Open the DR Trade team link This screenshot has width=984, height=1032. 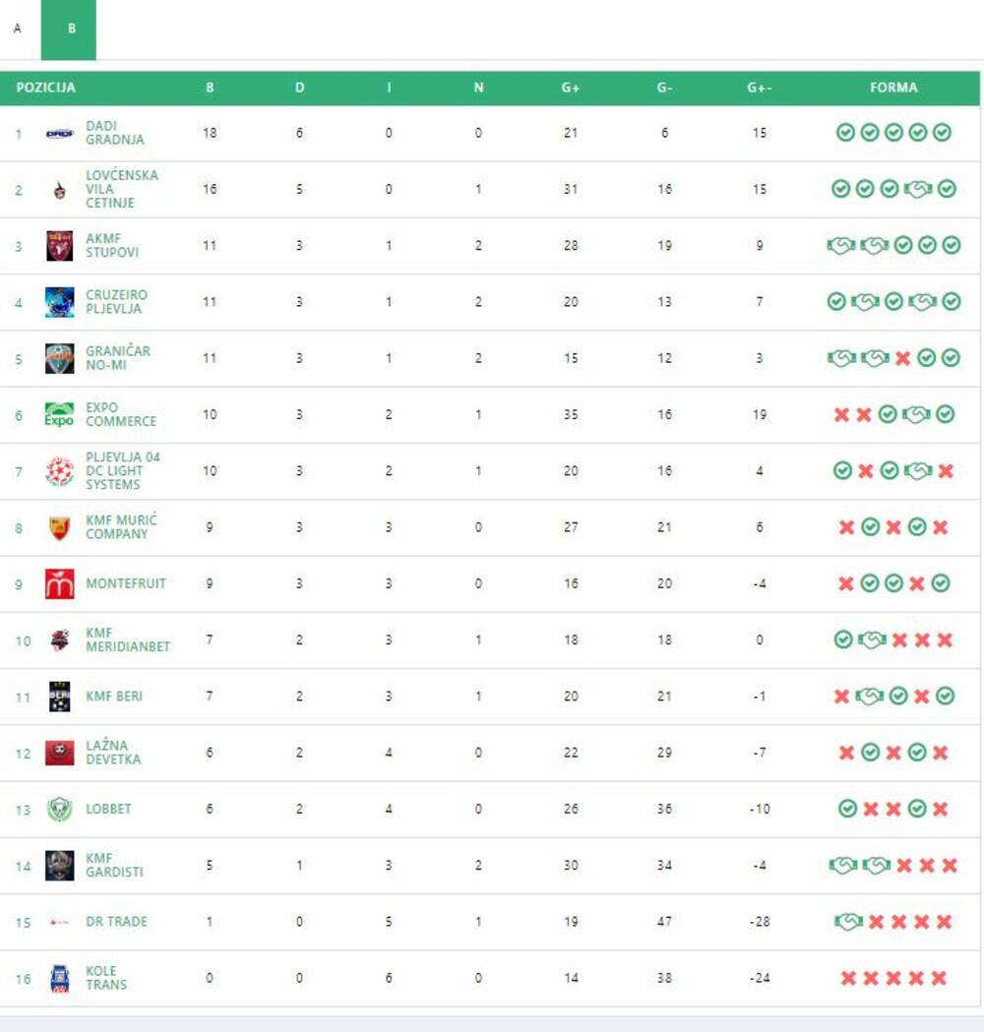(x=116, y=922)
